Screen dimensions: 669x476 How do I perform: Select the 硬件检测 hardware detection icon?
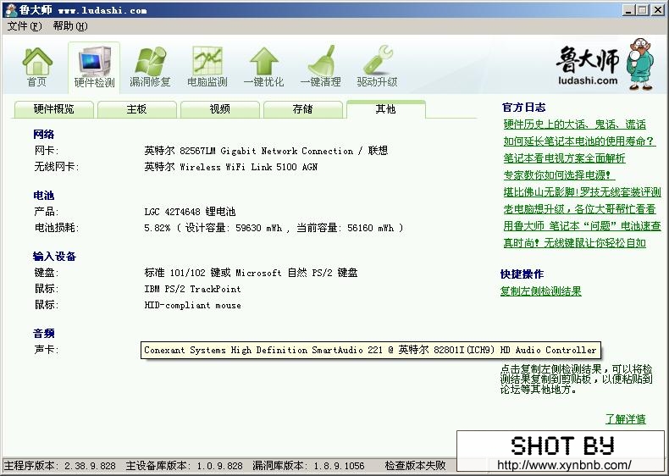click(94, 67)
